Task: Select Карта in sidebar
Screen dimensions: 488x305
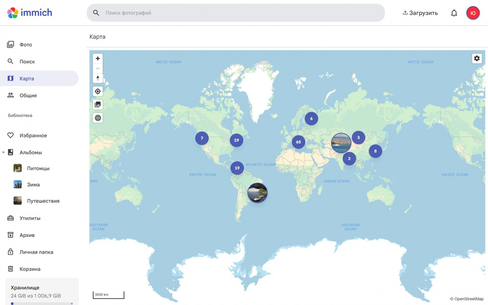Action: click(39, 78)
